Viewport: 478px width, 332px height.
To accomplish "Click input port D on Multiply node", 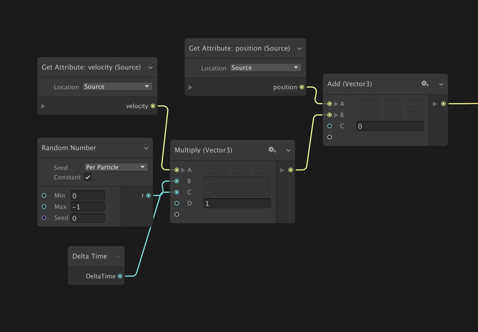I will pyautogui.click(x=177, y=203).
